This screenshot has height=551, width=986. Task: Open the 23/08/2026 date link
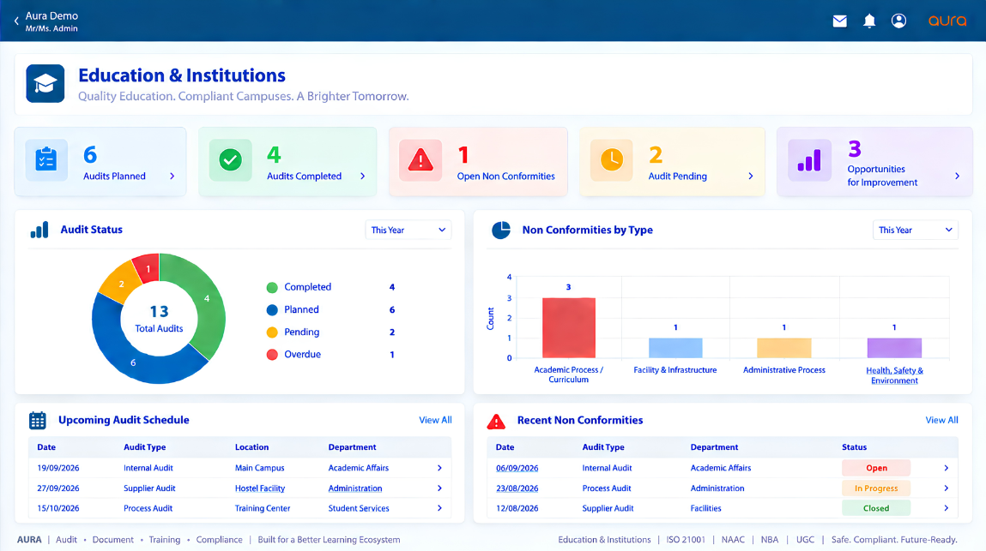tap(517, 488)
